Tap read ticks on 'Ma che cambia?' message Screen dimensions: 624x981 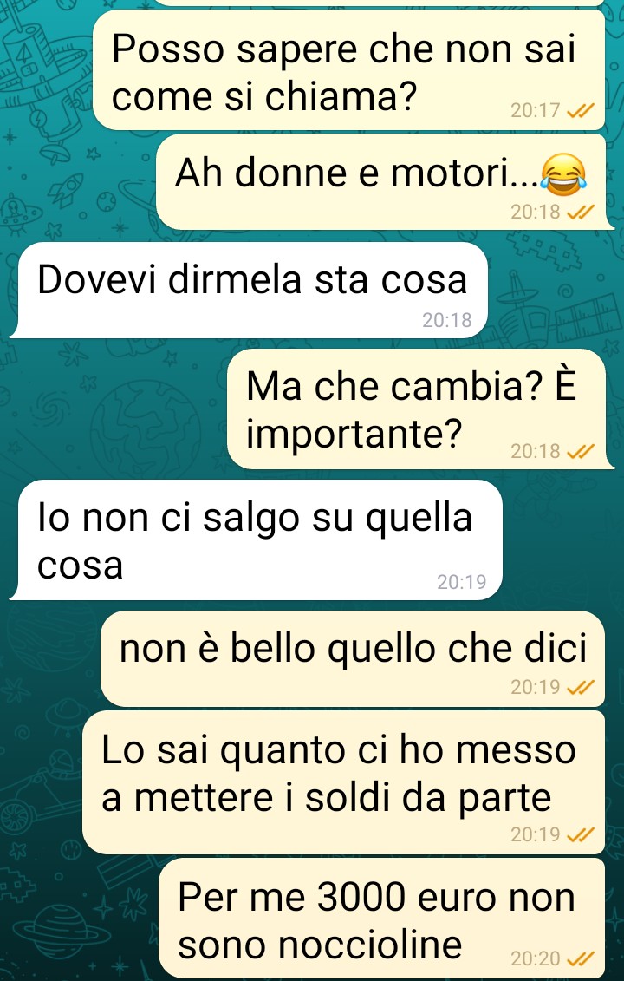click(580, 451)
